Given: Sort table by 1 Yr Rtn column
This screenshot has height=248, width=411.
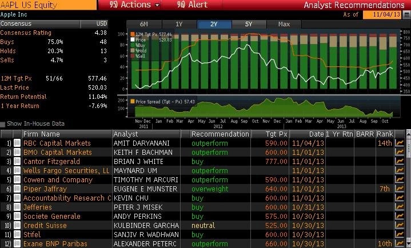Looking at the screenshot, I should (x=340, y=134).
